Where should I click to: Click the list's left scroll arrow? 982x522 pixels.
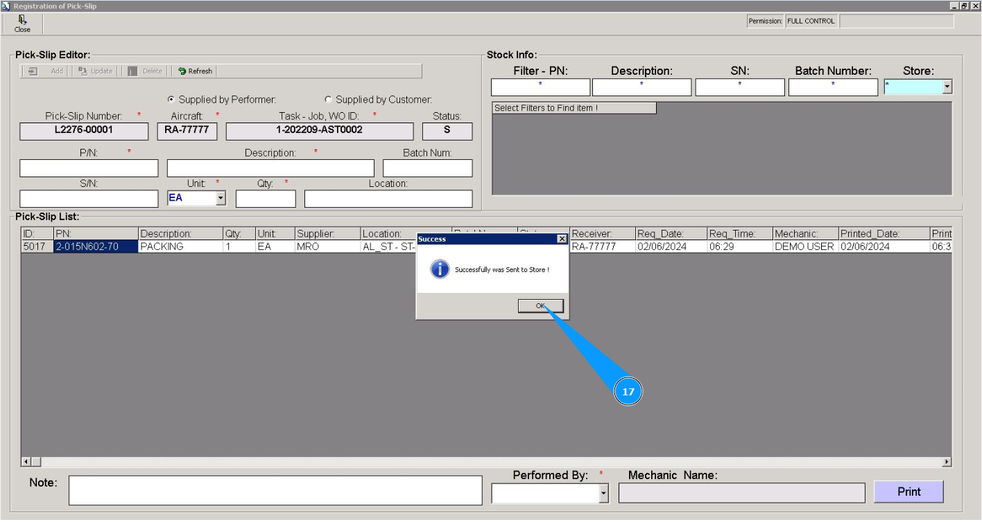26,462
